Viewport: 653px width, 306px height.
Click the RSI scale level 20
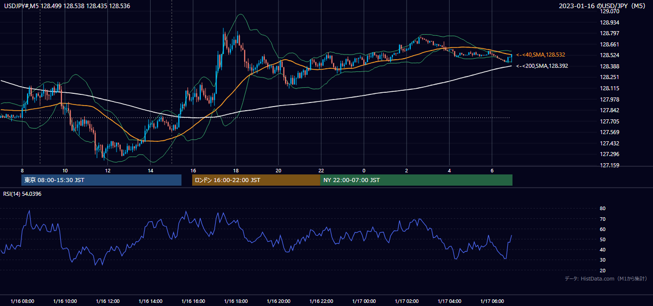click(x=602, y=270)
